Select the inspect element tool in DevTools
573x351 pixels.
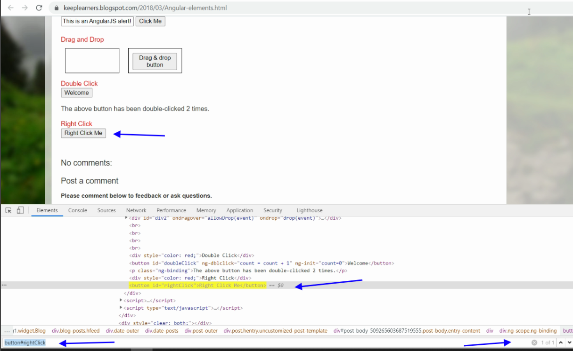click(x=8, y=210)
